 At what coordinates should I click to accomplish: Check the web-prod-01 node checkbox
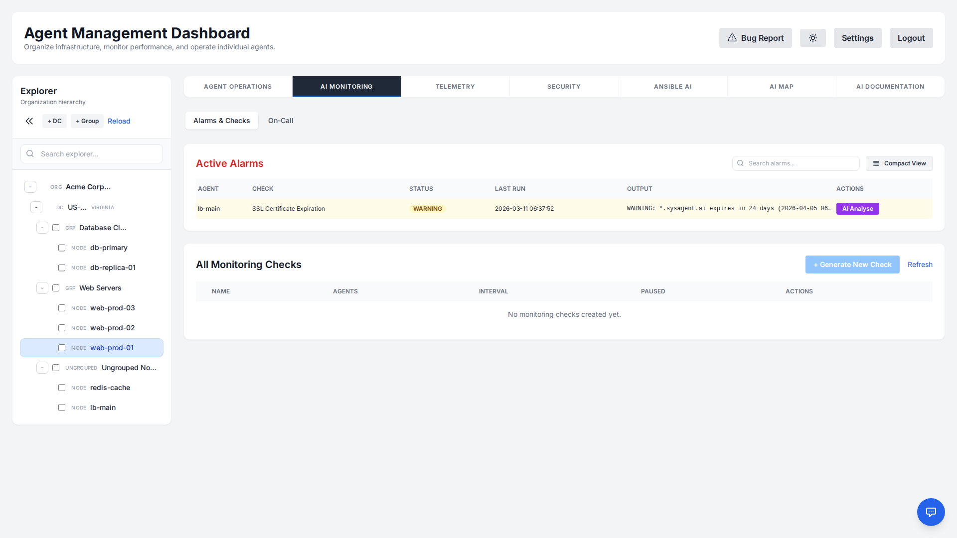pyautogui.click(x=62, y=348)
